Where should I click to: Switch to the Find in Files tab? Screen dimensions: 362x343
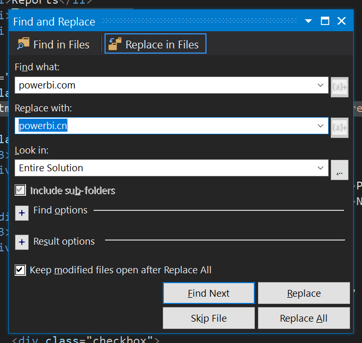coord(54,44)
